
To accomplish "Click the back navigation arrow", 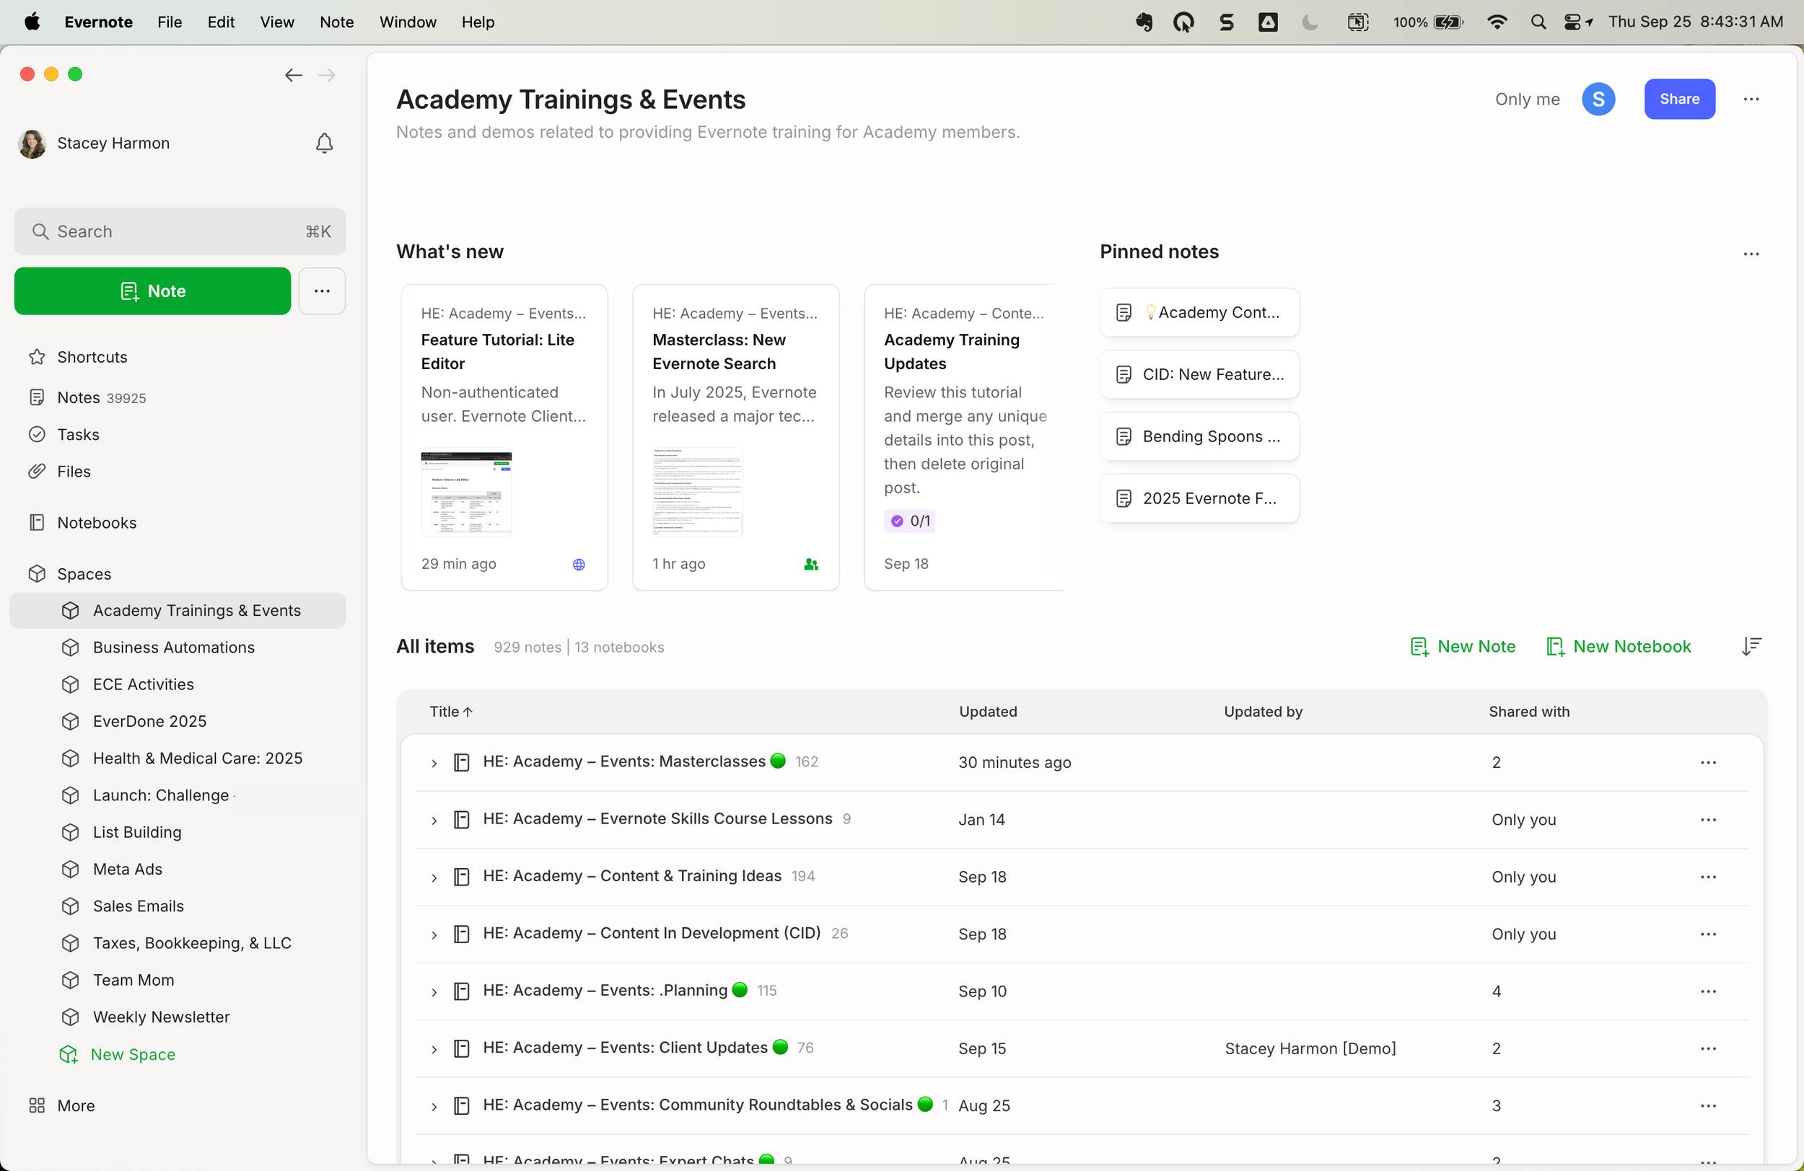I will (x=294, y=75).
